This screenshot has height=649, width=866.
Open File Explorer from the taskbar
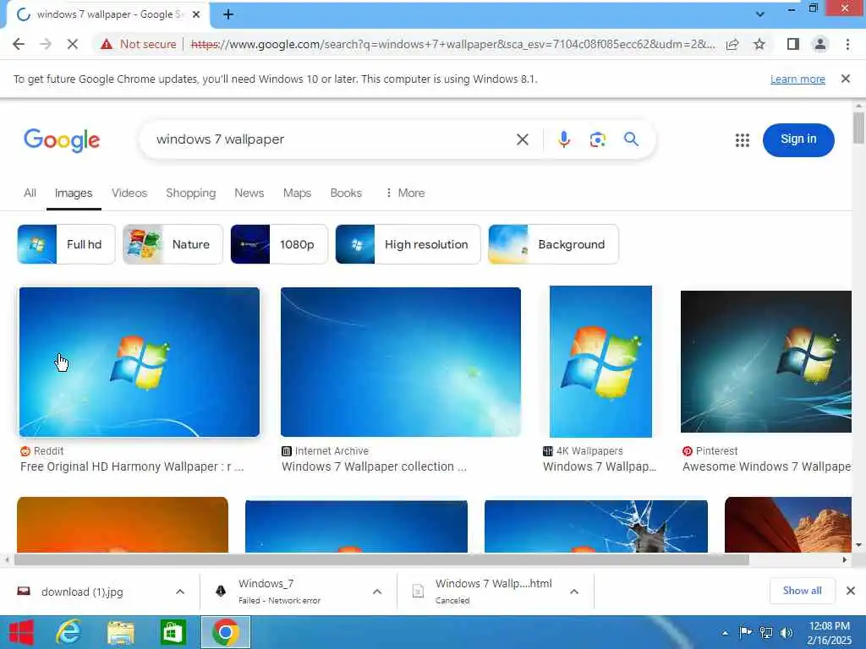(x=120, y=632)
